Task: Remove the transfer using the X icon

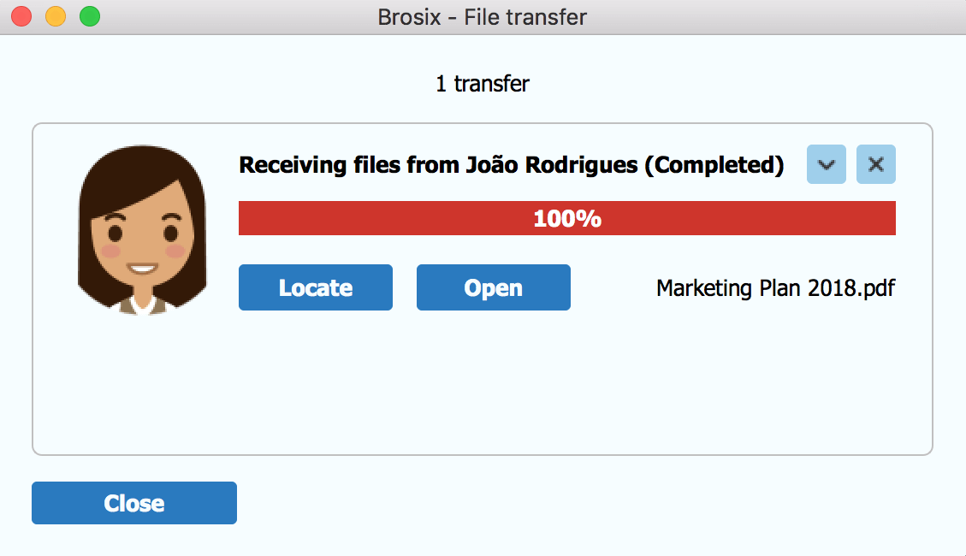Action: point(875,164)
